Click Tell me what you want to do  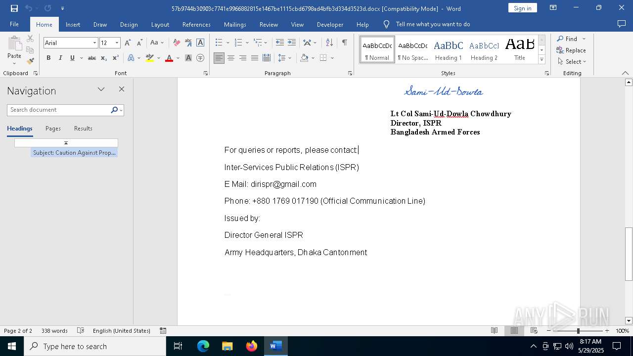click(x=433, y=24)
